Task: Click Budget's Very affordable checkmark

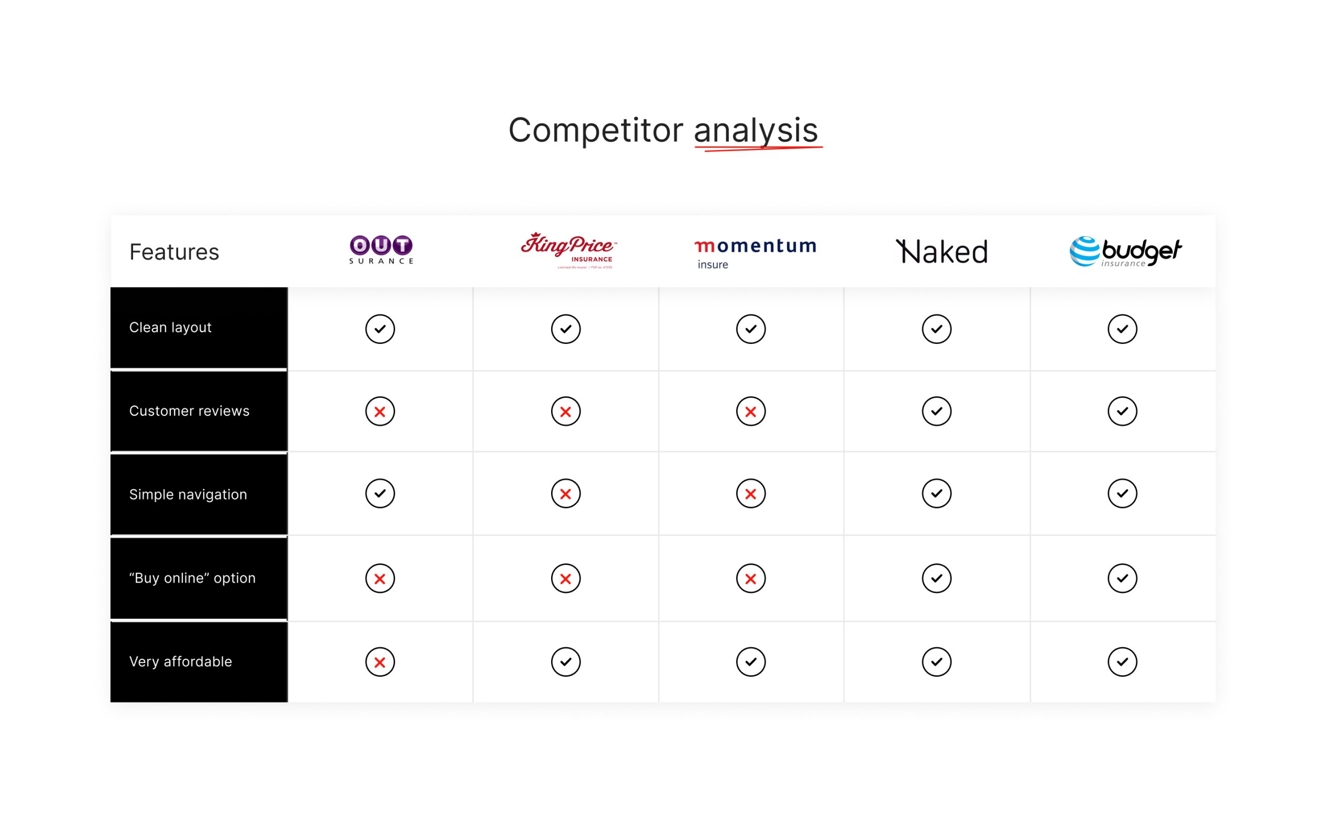Action: tap(1122, 662)
